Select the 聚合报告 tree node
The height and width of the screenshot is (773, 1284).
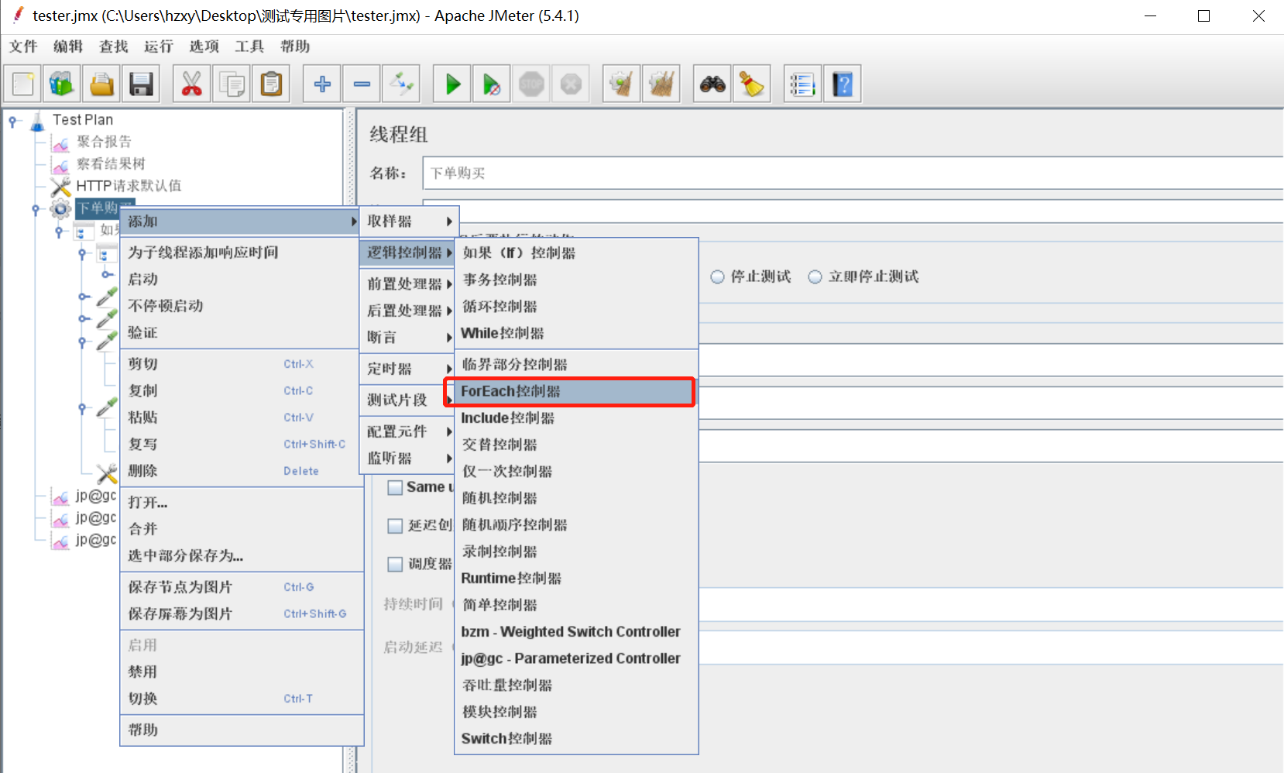click(104, 142)
